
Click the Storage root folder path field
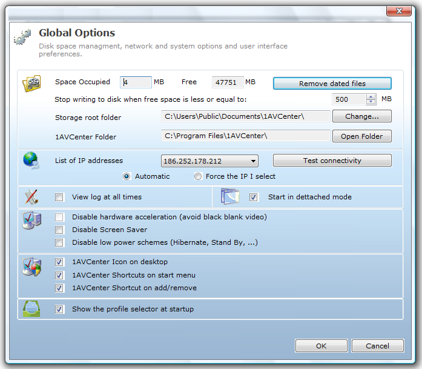(245, 116)
